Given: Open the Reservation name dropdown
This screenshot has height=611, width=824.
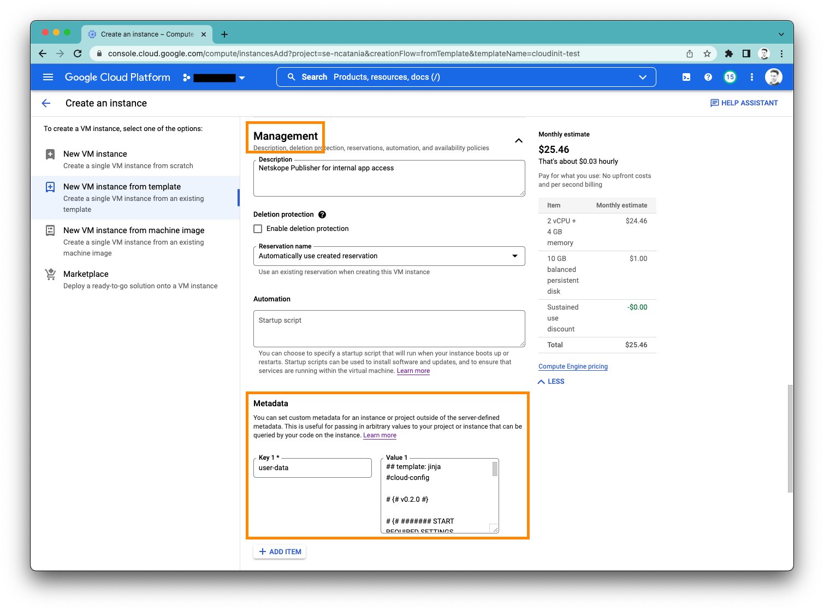Looking at the screenshot, I should coord(389,256).
